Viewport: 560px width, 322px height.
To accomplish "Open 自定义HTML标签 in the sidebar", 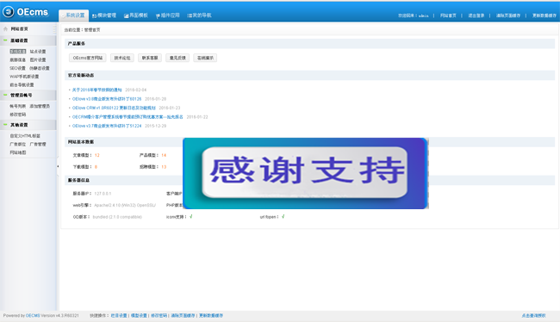I will (x=25, y=136).
